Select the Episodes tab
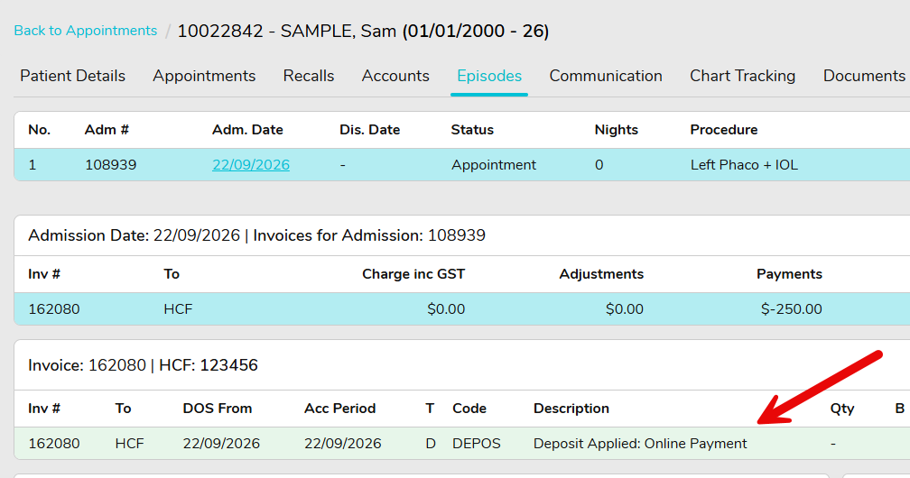This screenshot has height=478, width=910. [x=489, y=76]
